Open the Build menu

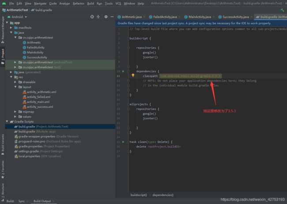[x=91, y=4]
